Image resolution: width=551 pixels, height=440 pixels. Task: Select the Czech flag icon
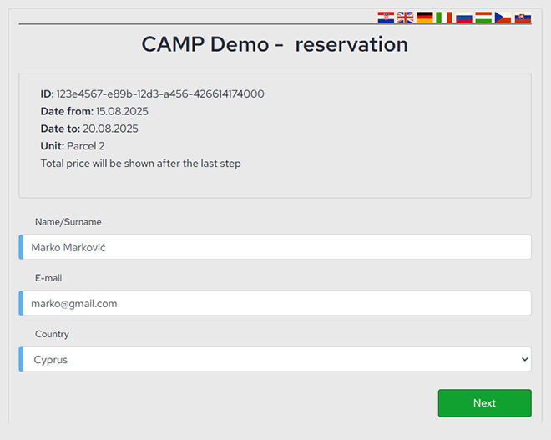(503, 17)
